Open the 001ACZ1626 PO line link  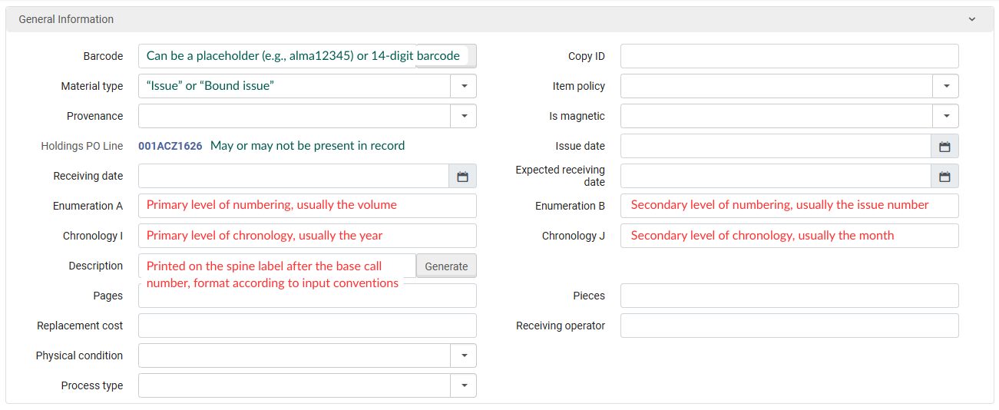[x=170, y=146]
